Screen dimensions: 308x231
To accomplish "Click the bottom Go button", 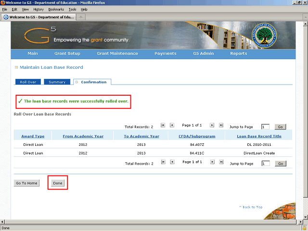I will [x=281, y=164].
